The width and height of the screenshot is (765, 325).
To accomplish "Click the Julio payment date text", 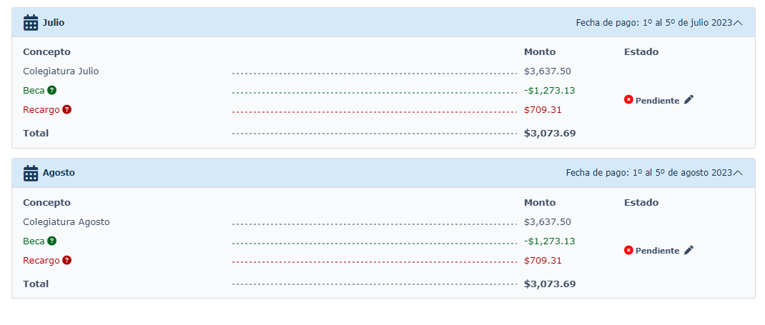I will (x=654, y=23).
